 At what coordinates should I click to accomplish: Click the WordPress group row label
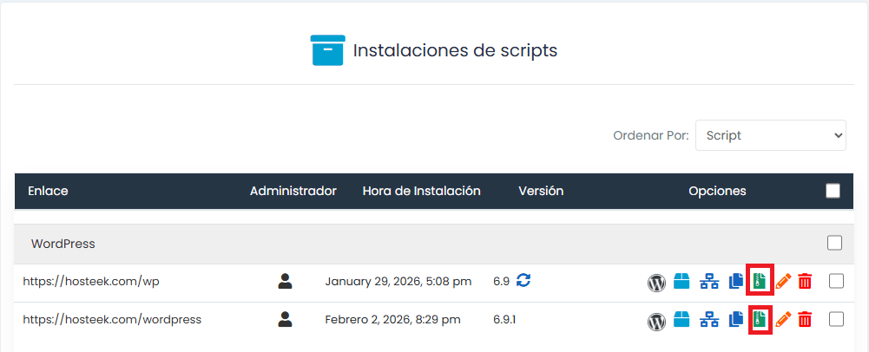tap(63, 244)
